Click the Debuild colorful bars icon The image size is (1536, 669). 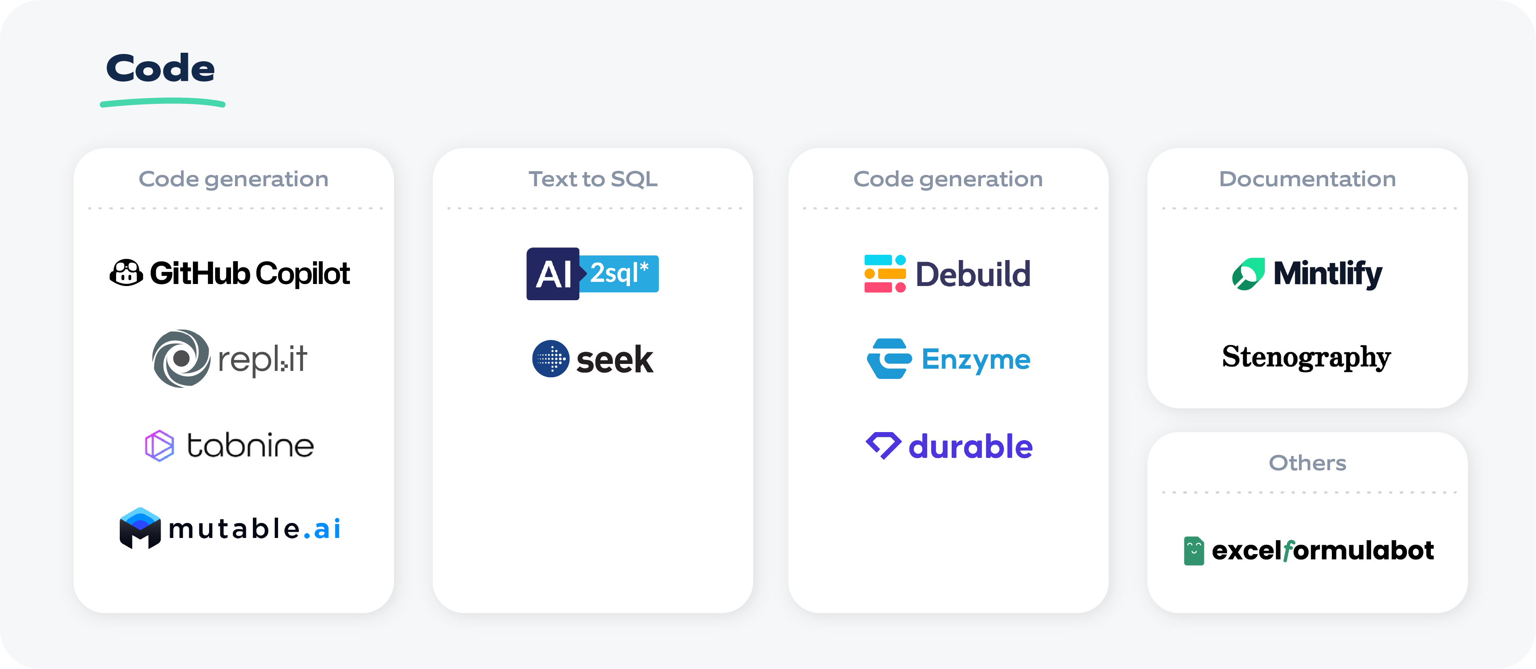click(885, 273)
